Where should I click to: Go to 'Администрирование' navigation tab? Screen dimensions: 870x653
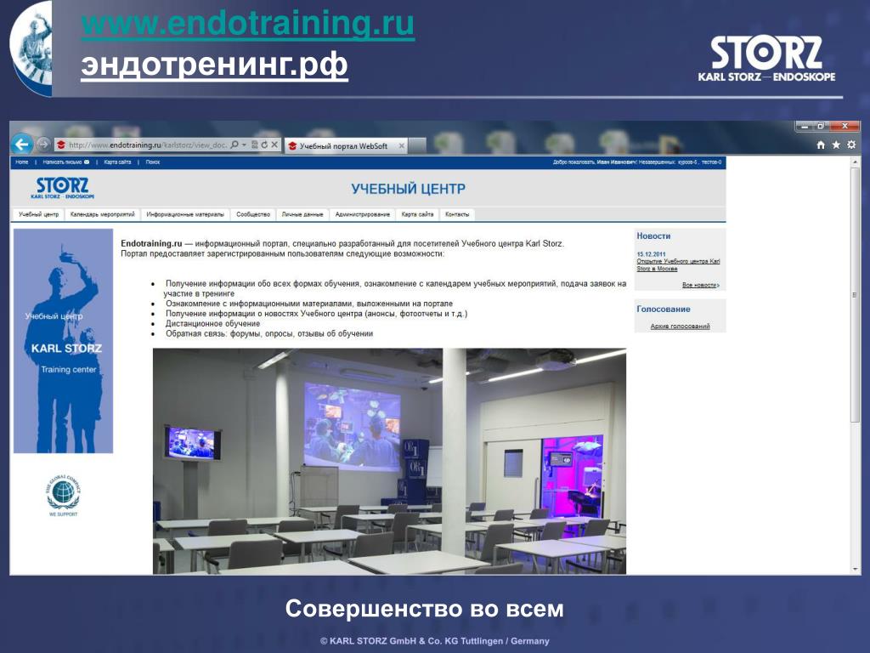363,214
